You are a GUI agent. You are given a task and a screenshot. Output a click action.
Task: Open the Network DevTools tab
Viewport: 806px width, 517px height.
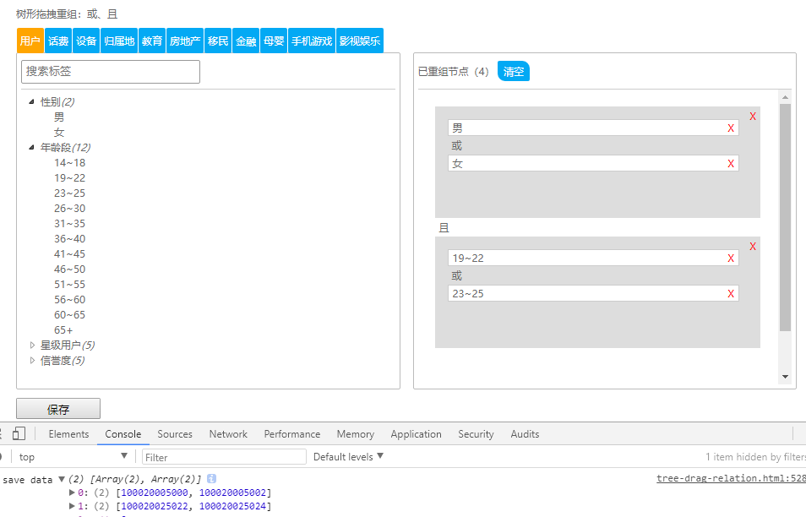click(x=228, y=433)
